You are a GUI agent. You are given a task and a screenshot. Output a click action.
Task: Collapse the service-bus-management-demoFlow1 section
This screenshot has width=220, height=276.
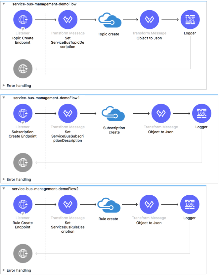pyautogui.click(x=4, y=98)
